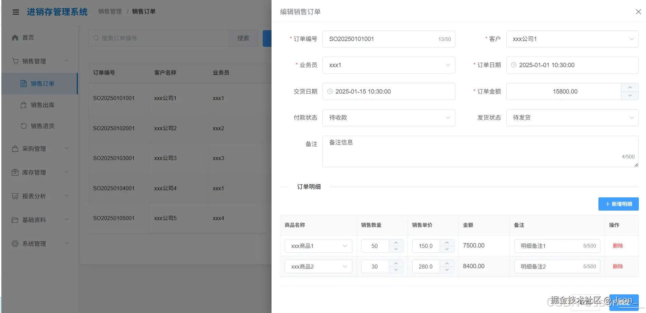
Task: Select 销售退货 in the sidebar menu
Action: [x=39, y=126]
